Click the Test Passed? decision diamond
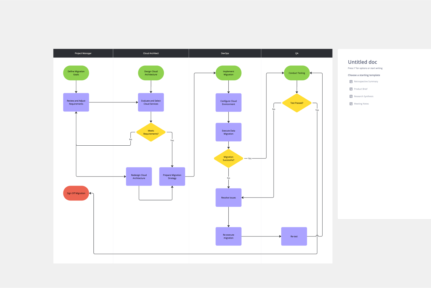431x288 pixels. pos(297,103)
